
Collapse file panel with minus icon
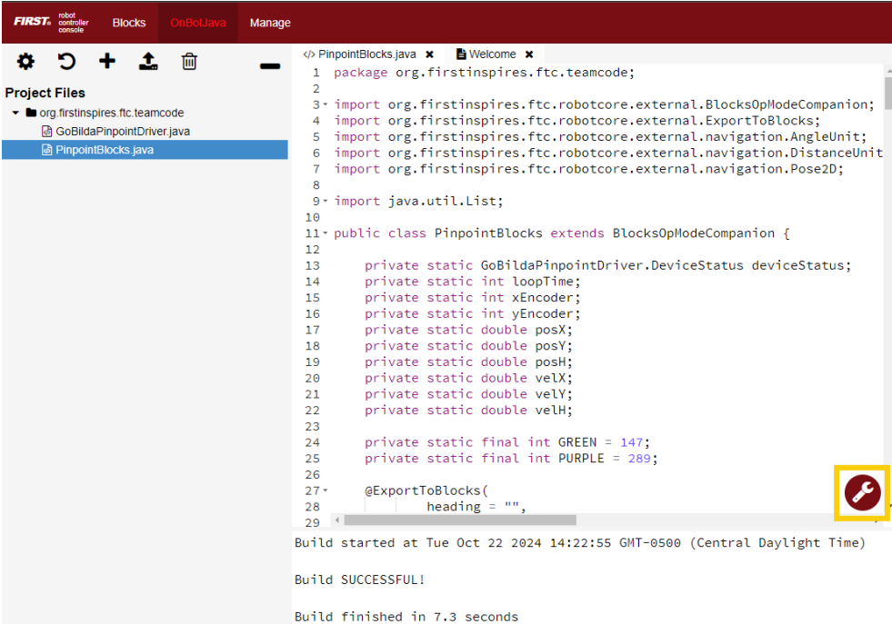click(270, 66)
